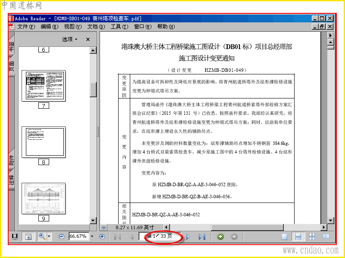Click the zoom out minus icon

tap(62, 236)
